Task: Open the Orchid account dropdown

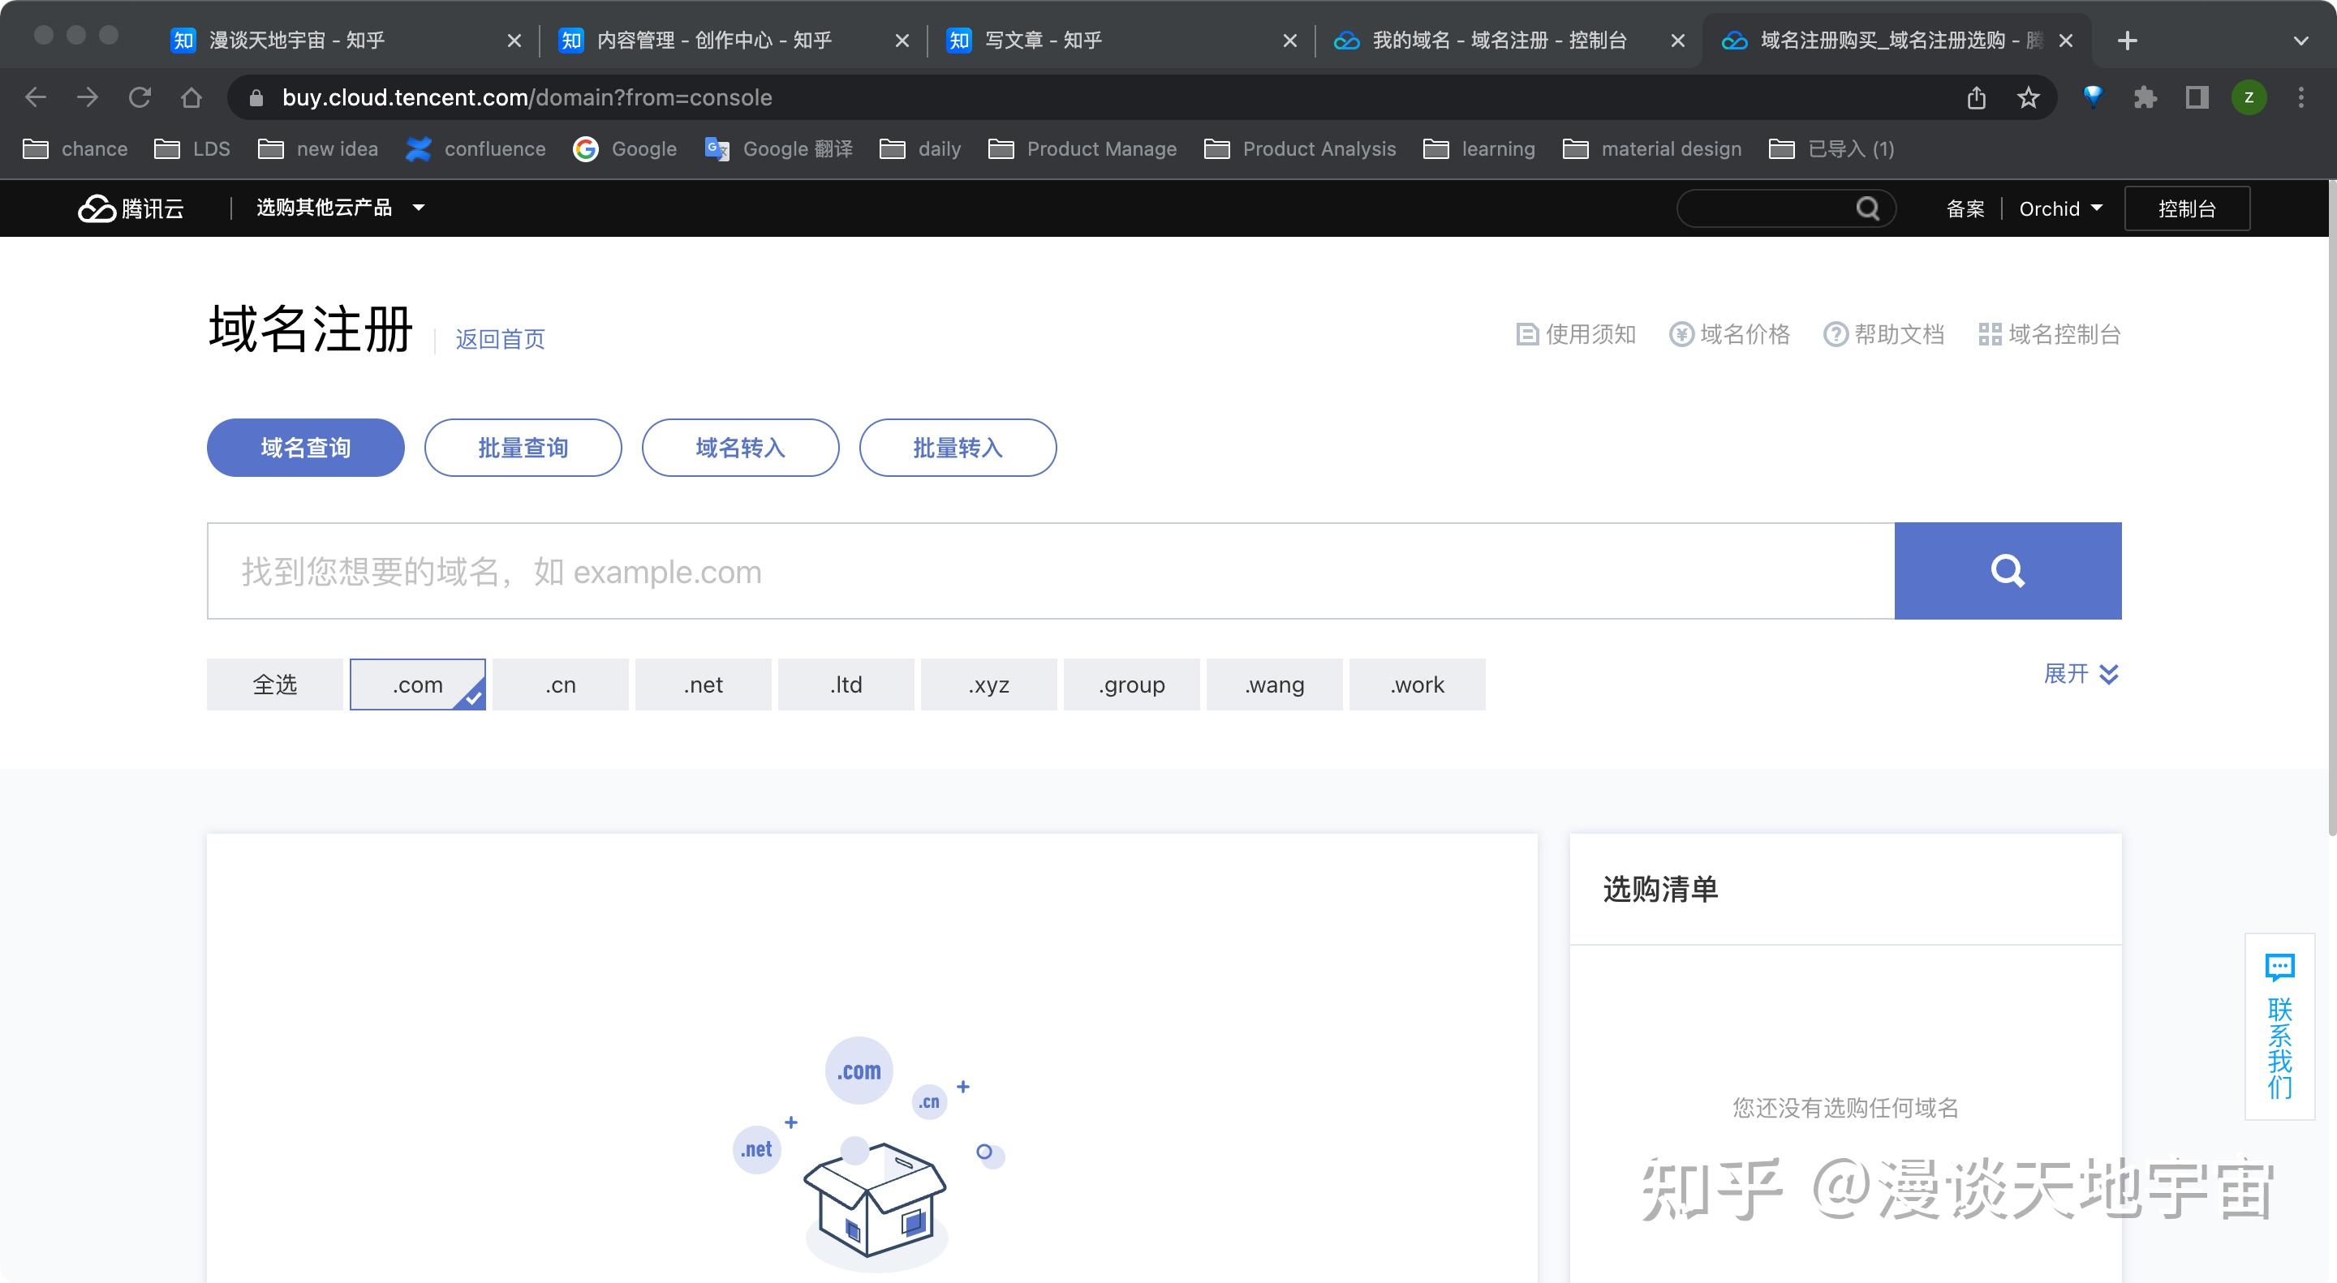Action: 2059,208
